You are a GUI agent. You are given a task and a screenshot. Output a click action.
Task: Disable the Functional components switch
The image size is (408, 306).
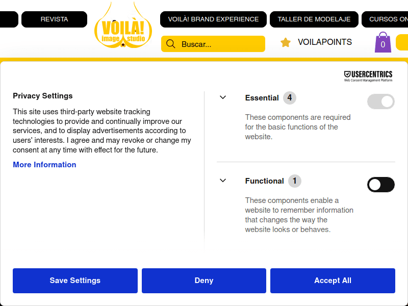click(381, 185)
